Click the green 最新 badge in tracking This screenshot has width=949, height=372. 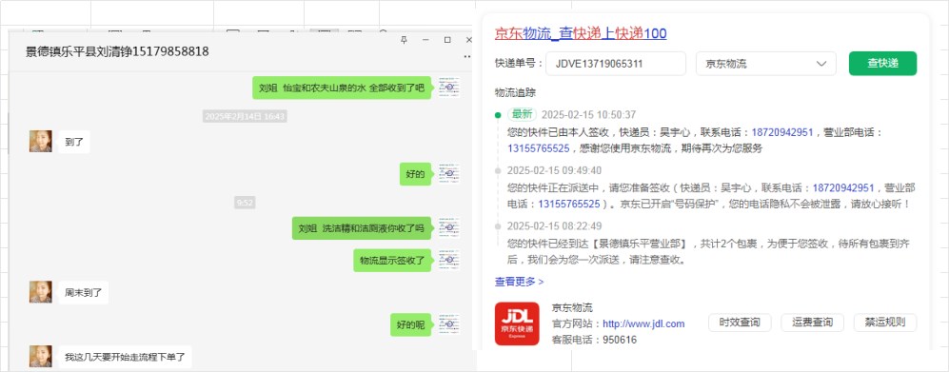[523, 114]
